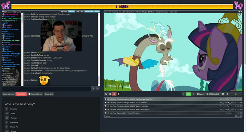Open the playlist search magnifier icon

(106, 94)
